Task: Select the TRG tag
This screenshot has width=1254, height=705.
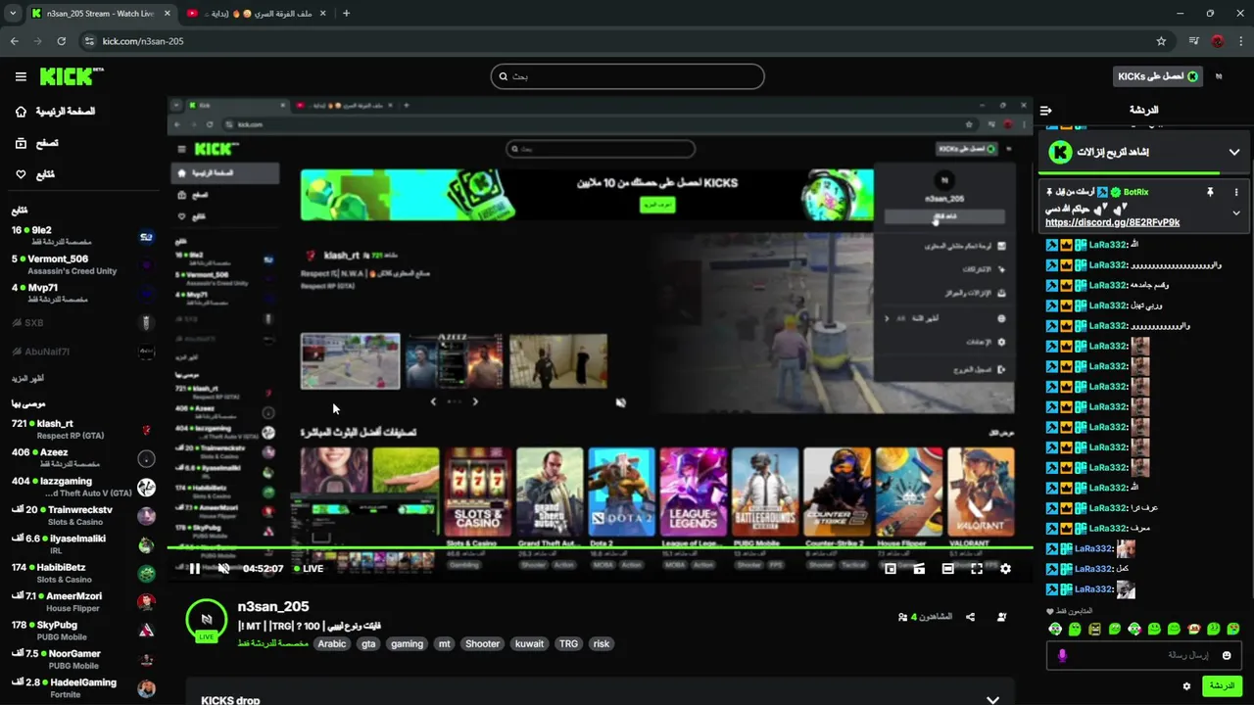Action: pos(568,644)
